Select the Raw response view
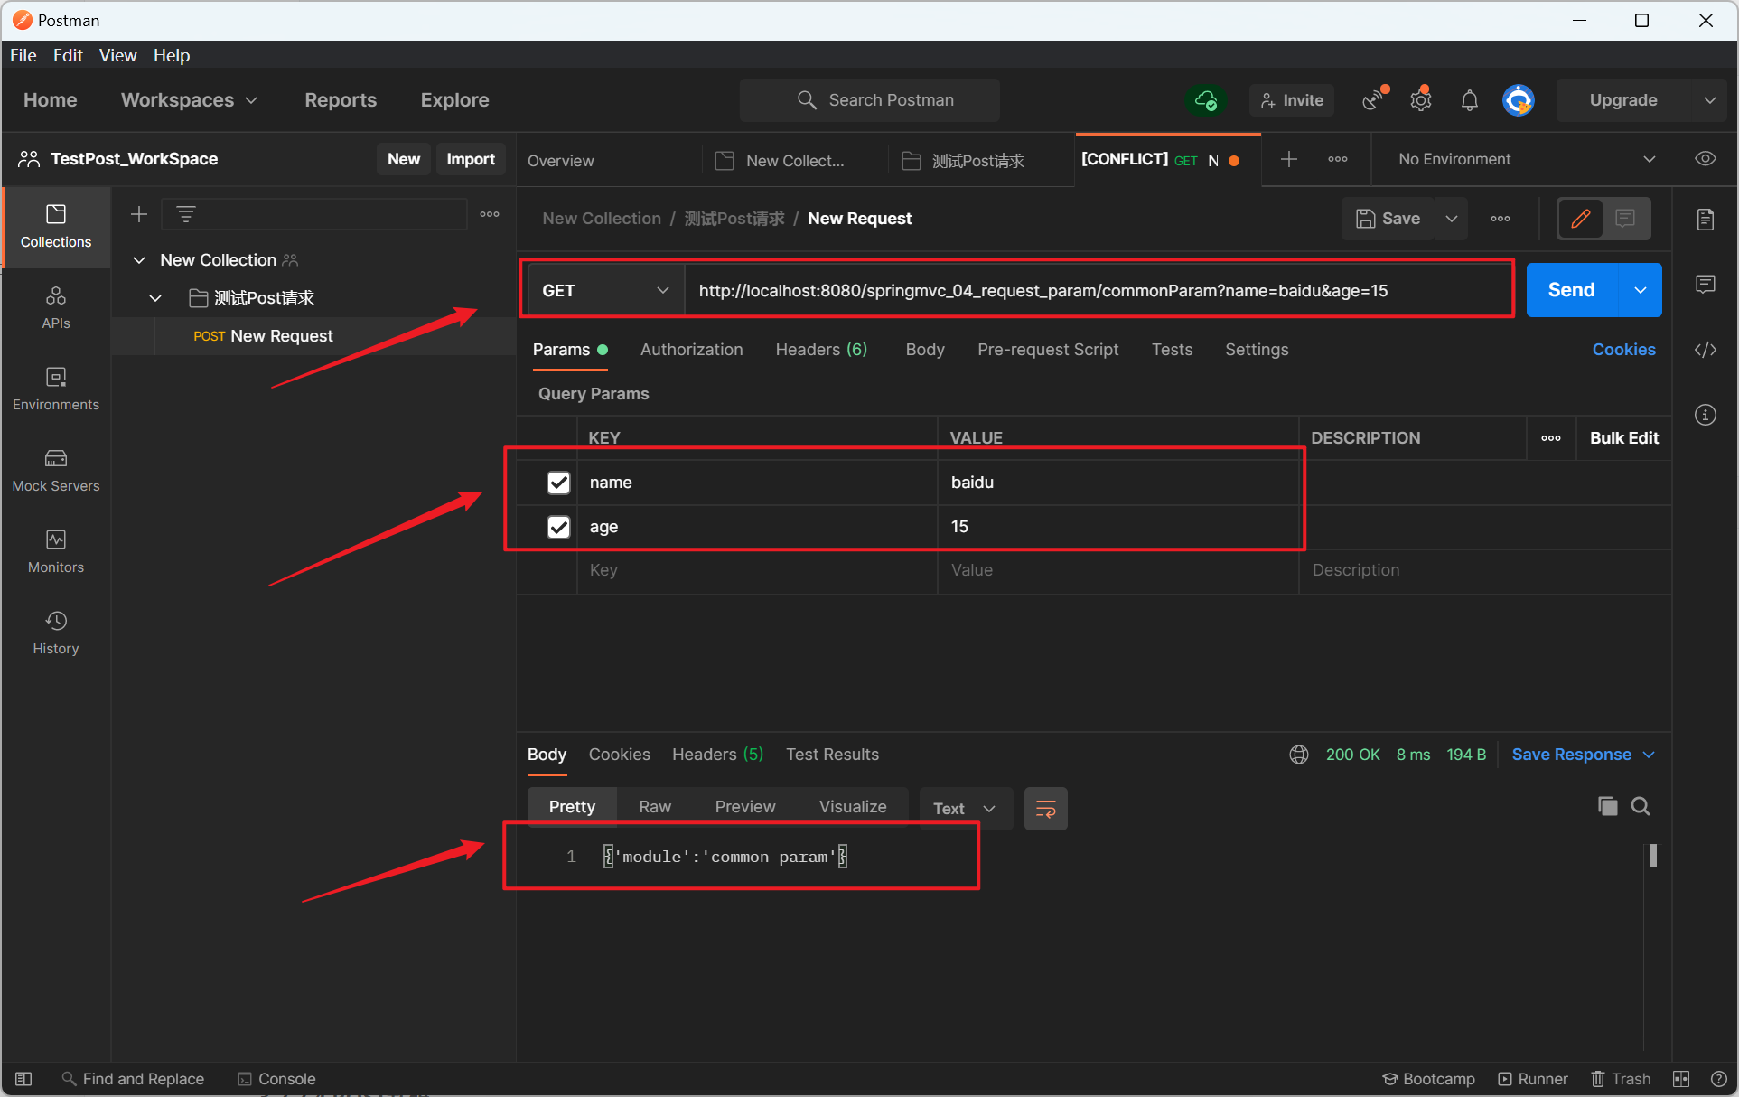 click(x=655, y=807)
